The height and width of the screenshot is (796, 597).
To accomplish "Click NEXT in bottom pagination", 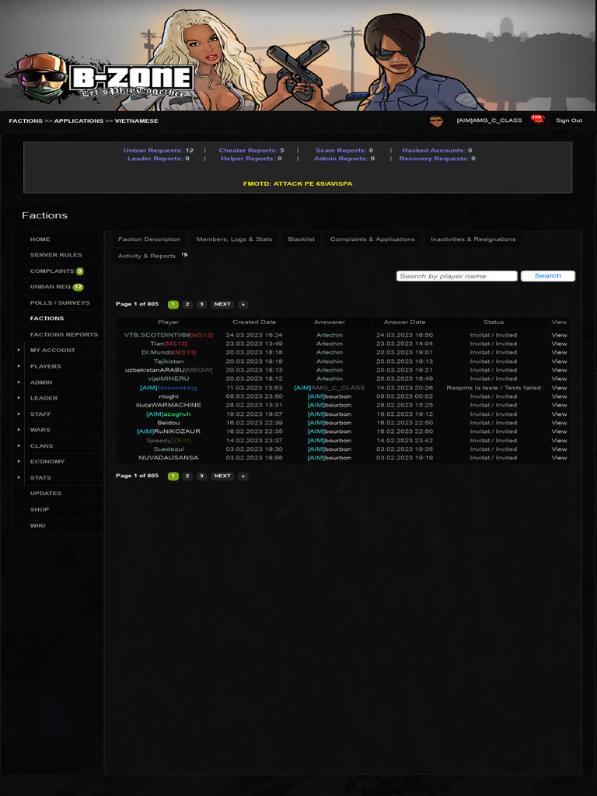I will 222,477.
